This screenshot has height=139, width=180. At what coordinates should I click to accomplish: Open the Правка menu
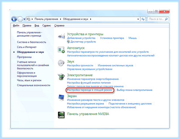tap(27, 26)
